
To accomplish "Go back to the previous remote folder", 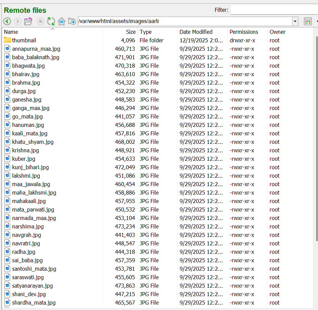I will (7, 21).
